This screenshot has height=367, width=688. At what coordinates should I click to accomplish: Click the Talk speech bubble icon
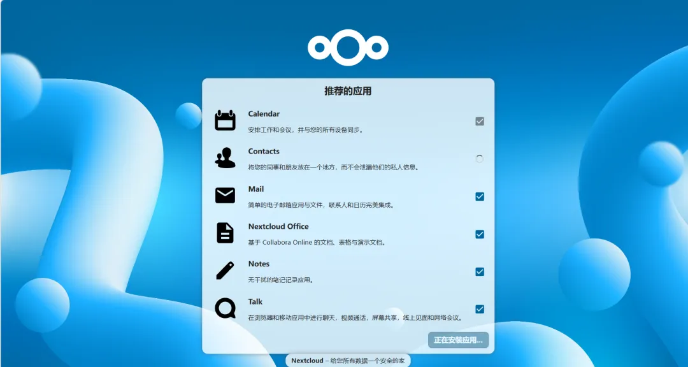click(x=225, y=308)
